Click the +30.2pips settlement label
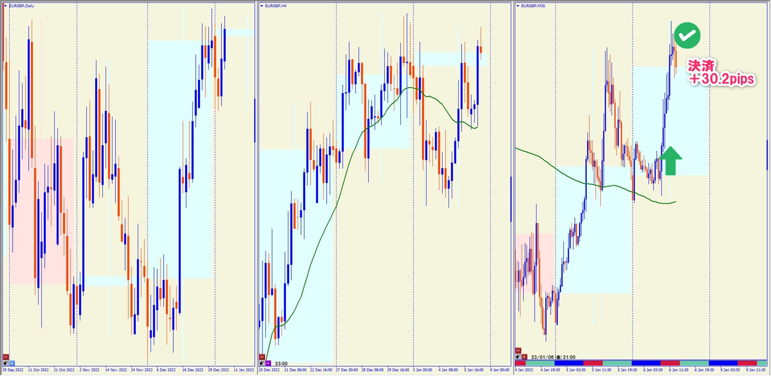 coord(722,79)
